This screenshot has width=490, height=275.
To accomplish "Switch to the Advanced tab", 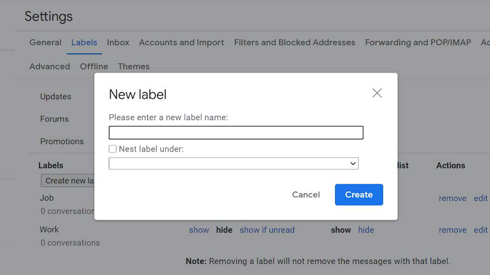I will (x=50, y=66).
